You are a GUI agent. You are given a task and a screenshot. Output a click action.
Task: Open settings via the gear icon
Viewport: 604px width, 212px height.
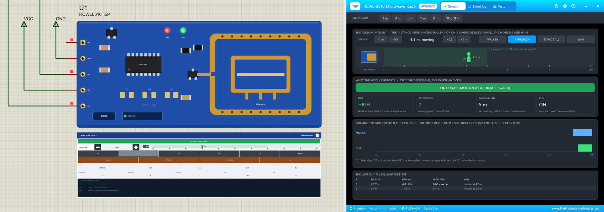pyautogui.click(x=565, y=6)
